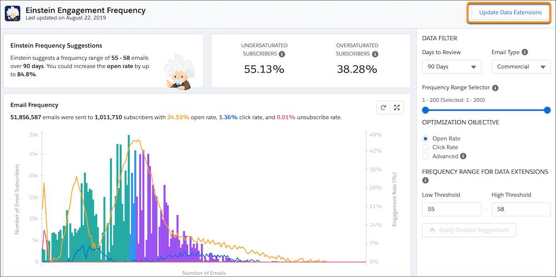Click the Einstein Frequency Suggestions heading
556x277 pixels.
pos(56,46)
